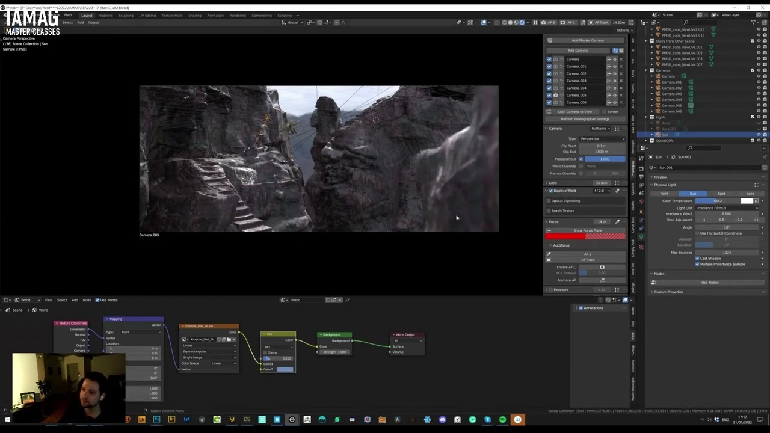Viewport: 770px width, 433px height.
Task: Click the delete X icon for Camera.006
Action: [x=621, y=102]
